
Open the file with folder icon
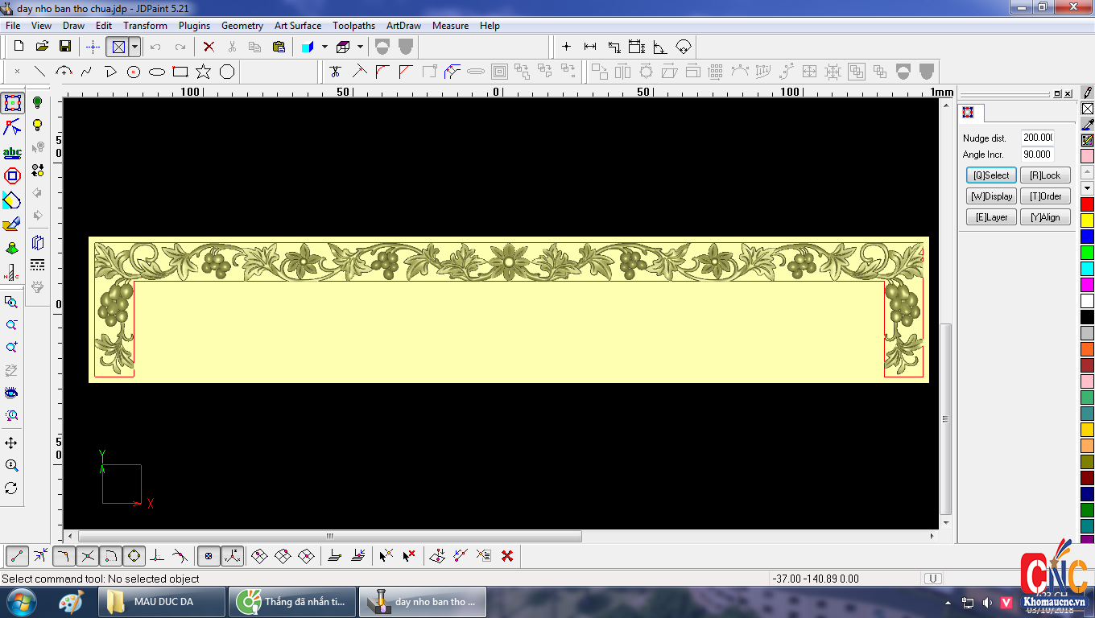click(x=42, y=47)
